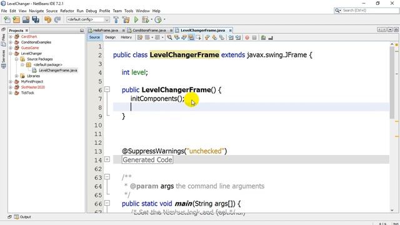Click the Open Project icon
The image size is (400, 225).
pyautogui.click(x=26, y=19)
